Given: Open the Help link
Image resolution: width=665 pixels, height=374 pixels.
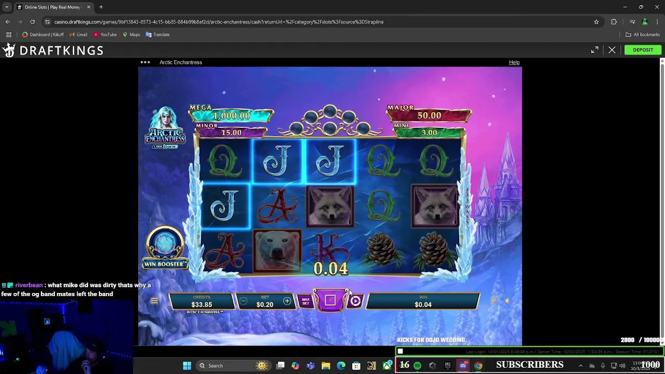Looking at the screenshot, I should tap(514, 62).
